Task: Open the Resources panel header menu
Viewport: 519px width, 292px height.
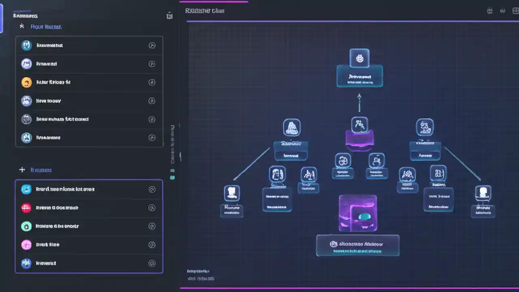Action: point(25,16)
